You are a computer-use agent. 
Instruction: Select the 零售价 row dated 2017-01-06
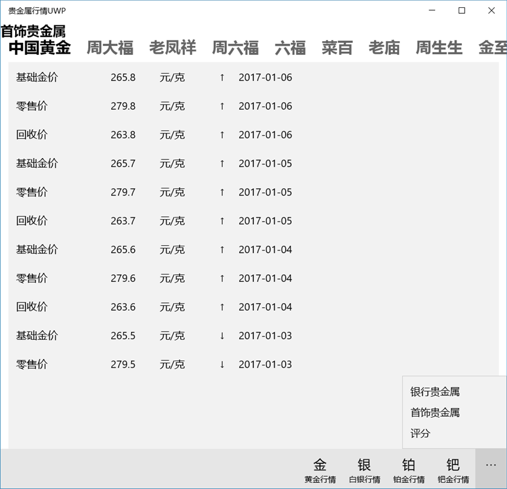coord(254,106)
